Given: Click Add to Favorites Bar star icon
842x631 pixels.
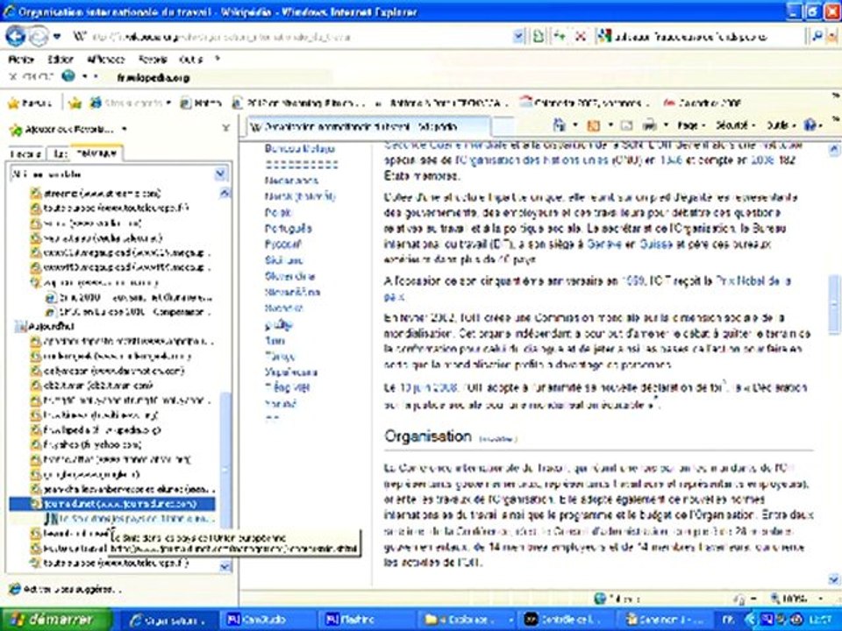Looking at the screenshot, I should [x=75, y=103].
